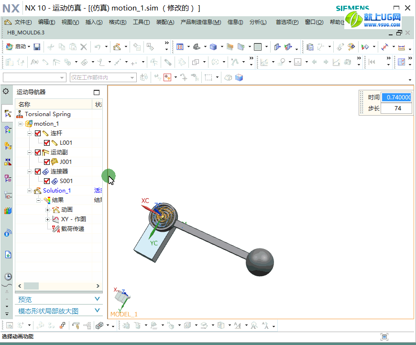
Task: Open the Motion Navigator sidebar tab icon
Action: click(x=8, y=114)
